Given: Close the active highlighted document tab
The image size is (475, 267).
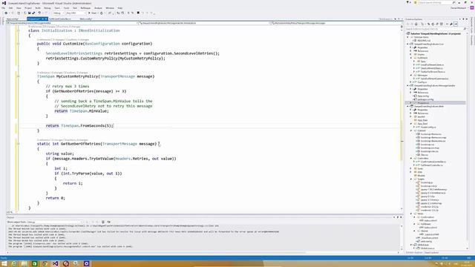Looking at the screenshot, I should pyautogui.click(x=46, y=19).
